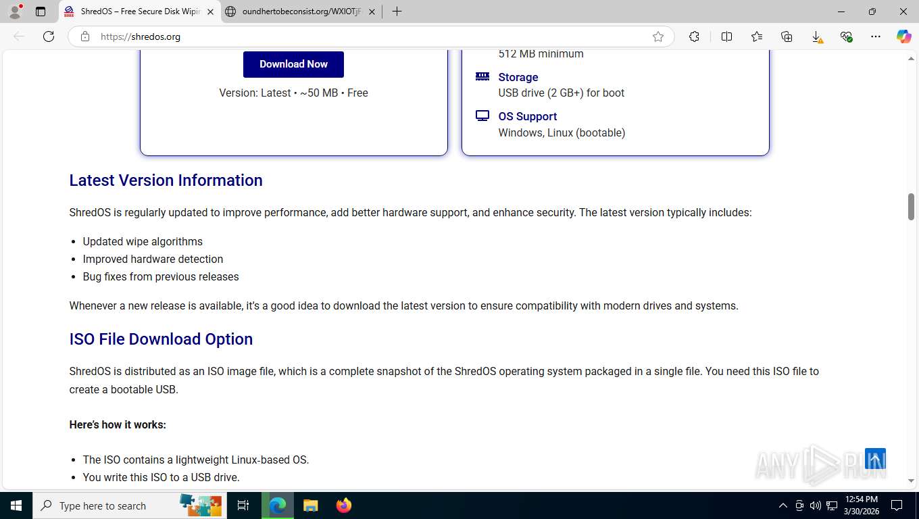Click the OS Support heading
This screenshot has width=919, height=519.
(x=528, y=116)
